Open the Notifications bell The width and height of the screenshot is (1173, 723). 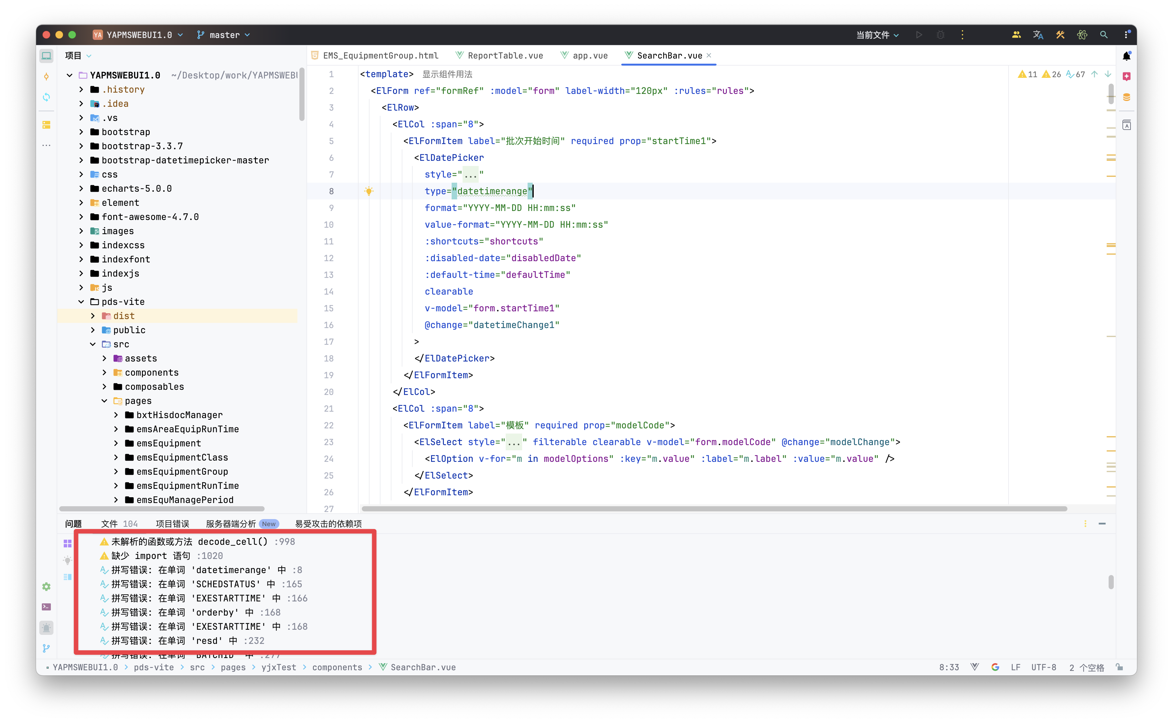(x=1127, y=56)
